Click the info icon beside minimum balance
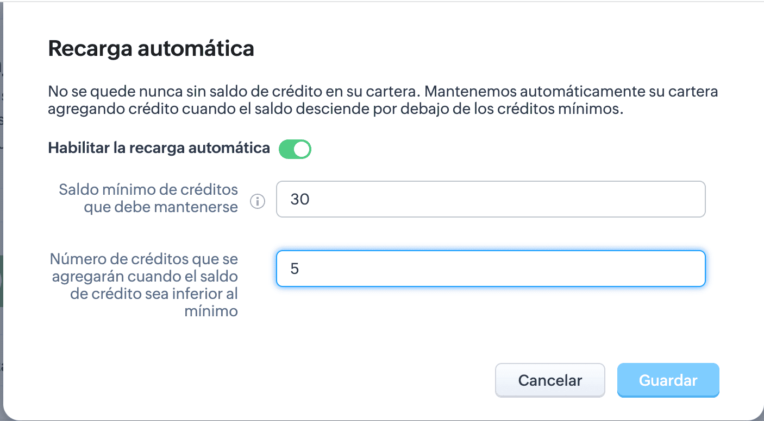Screen dimensions: 764x421 tap(257, 201)
